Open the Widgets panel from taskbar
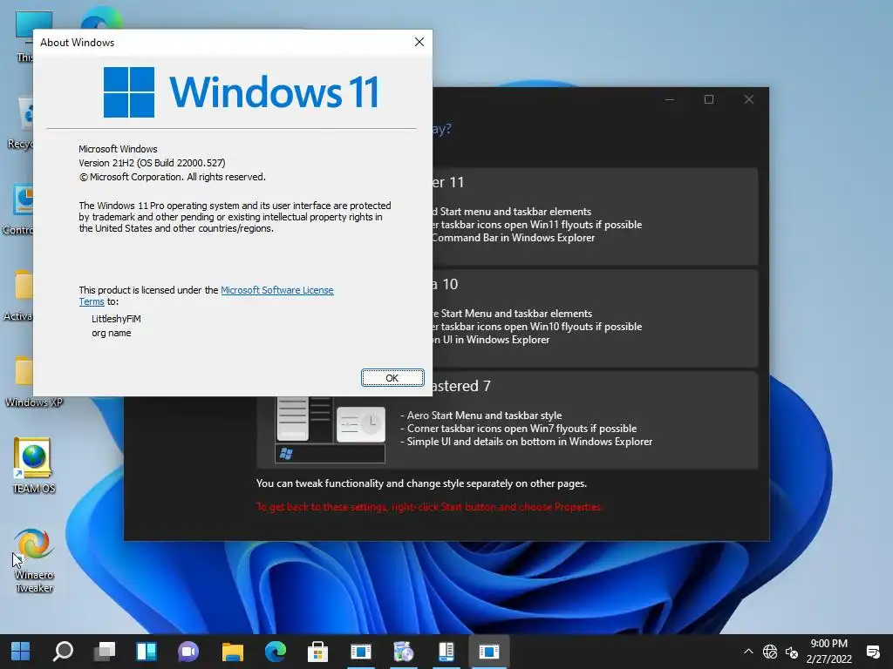Screen dimensions: 893x669 147,652
